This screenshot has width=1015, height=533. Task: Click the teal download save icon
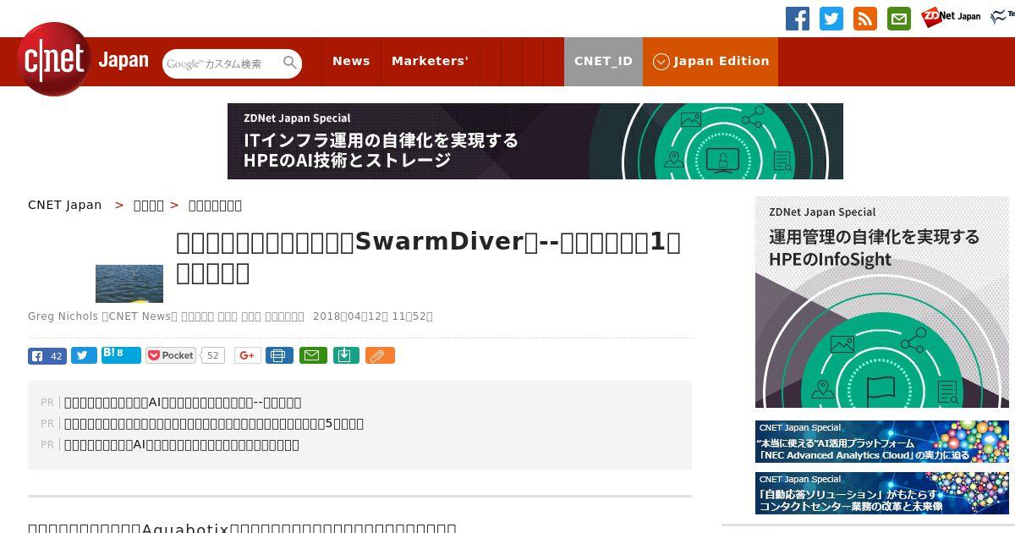tap(345, 355)
